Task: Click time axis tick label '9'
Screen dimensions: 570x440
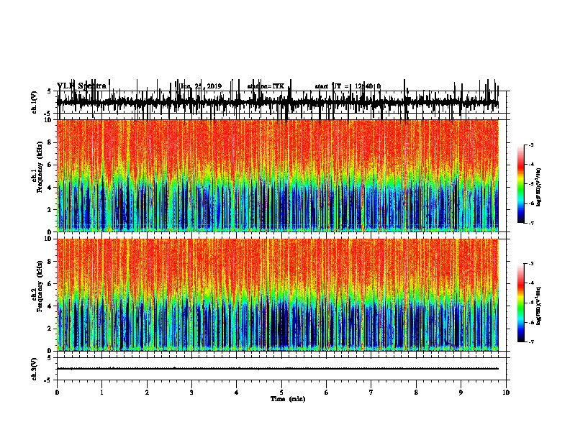Action: pos(461,393)
